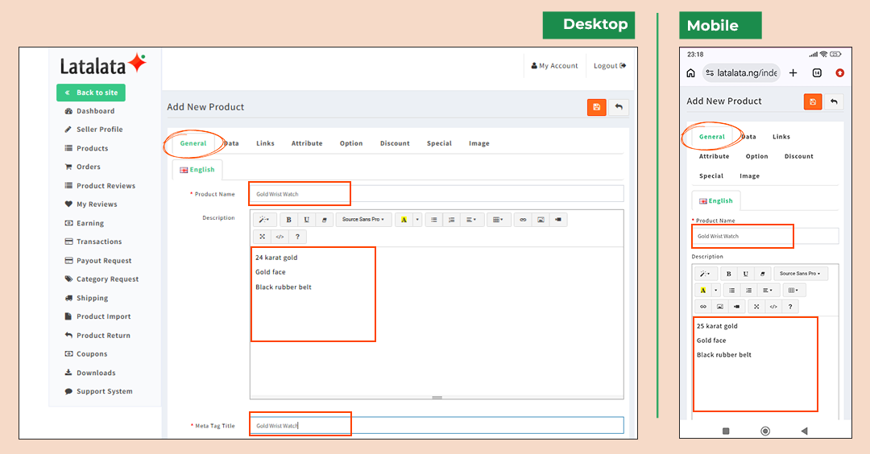Open magic wand style dropdown in mobile editor
This screenshot has width=870, height=454.
click(705, 274)
